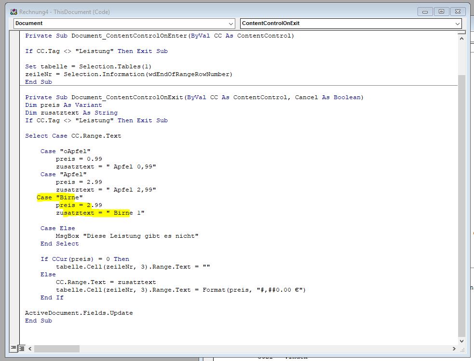Click the final 'End Sub' line

click(39, 321)
